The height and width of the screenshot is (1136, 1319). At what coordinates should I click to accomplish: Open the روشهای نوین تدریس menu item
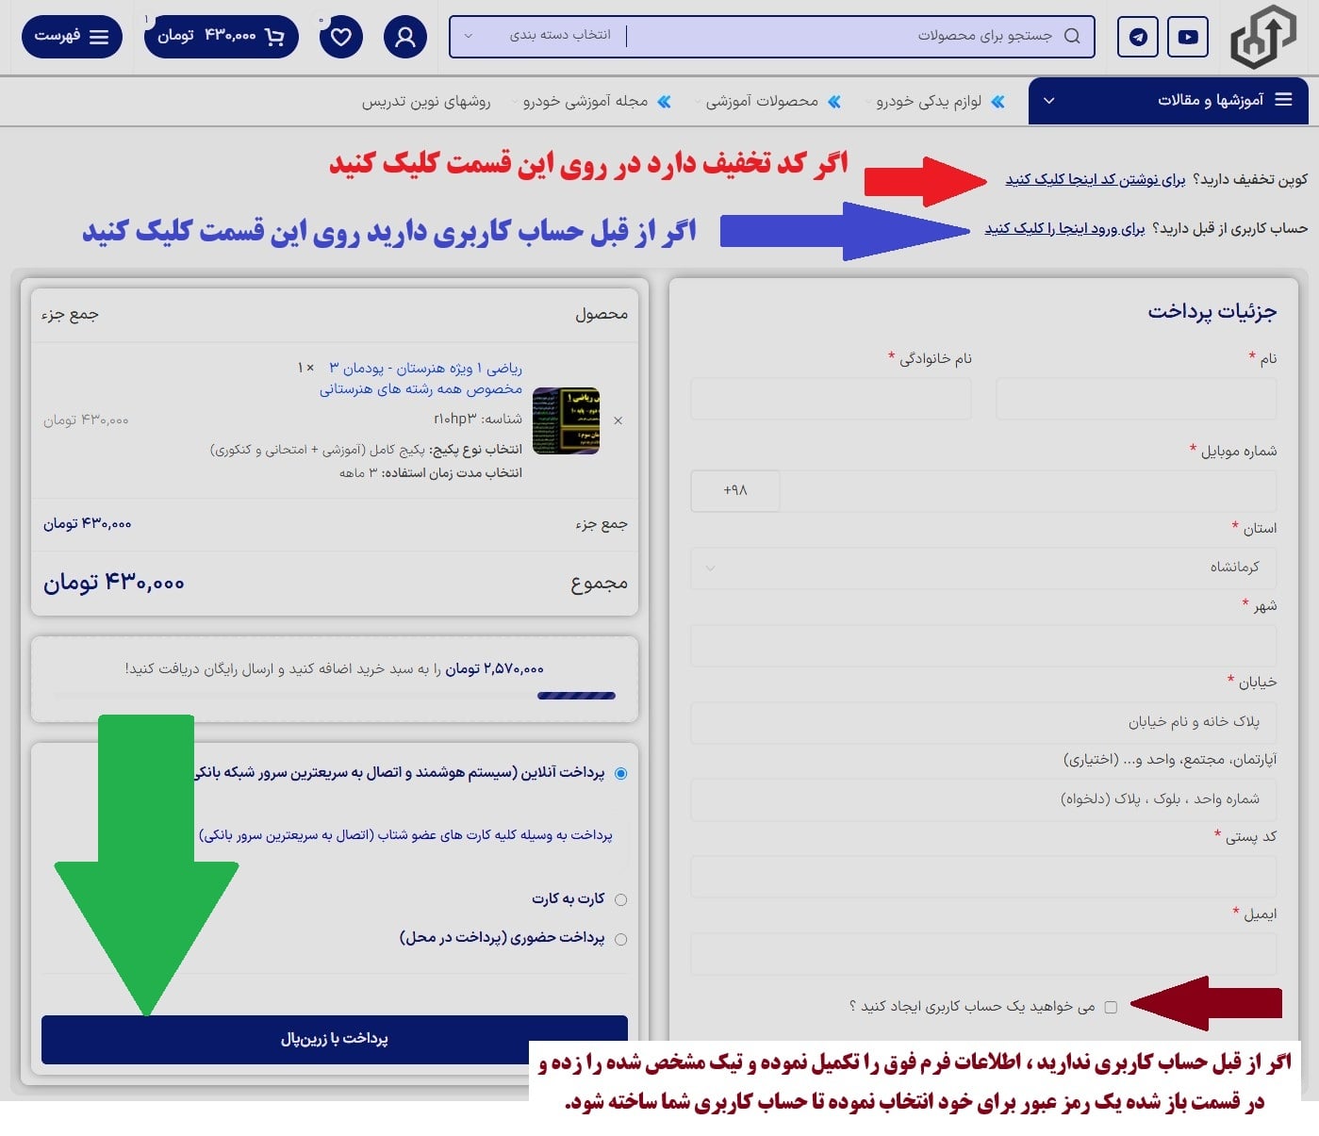tap(426, 101)
